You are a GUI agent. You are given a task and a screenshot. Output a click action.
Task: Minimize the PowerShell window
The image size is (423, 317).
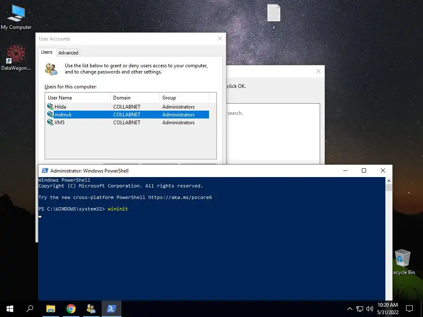point(345,170)
